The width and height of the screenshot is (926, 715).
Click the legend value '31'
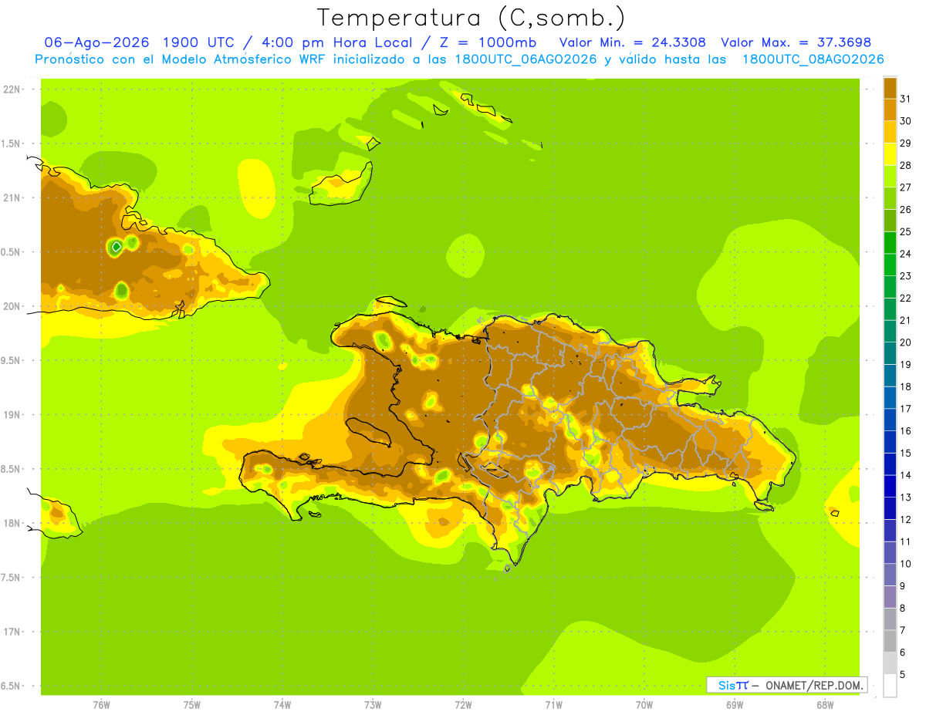pyautogui.click(x=906, y=99)
